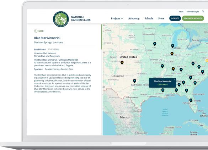
Task: Select the blue star pin in Missouri
Action: tap(162, 66)
